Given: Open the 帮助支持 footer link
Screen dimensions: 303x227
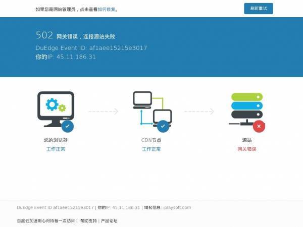Looking at the screenshot, I should coord(88,220).
